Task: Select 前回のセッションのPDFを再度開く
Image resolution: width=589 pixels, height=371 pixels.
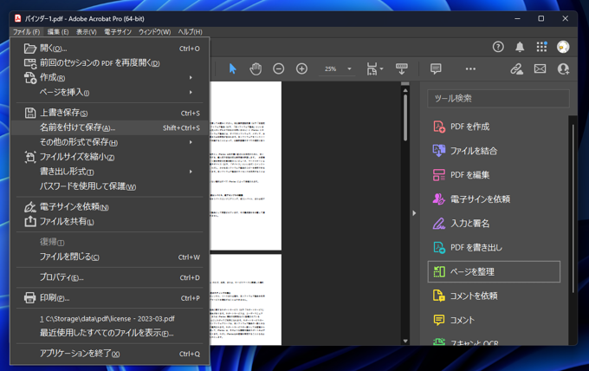Action: click(110, 62)
